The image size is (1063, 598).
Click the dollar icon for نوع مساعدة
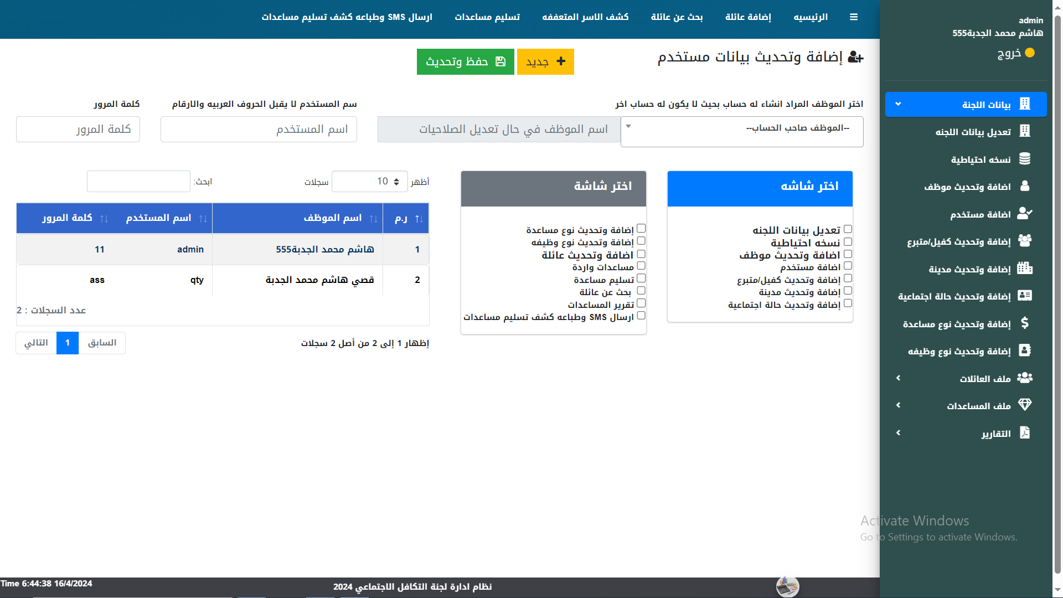(1025, 323)
